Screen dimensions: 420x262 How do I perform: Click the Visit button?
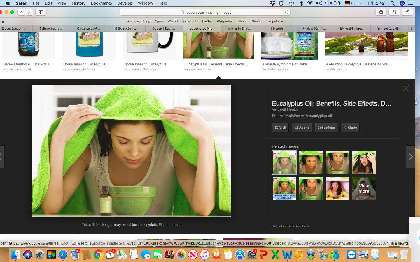[280, 128]
